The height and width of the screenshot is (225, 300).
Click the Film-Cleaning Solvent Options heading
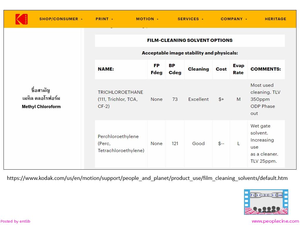pos(190,40)
